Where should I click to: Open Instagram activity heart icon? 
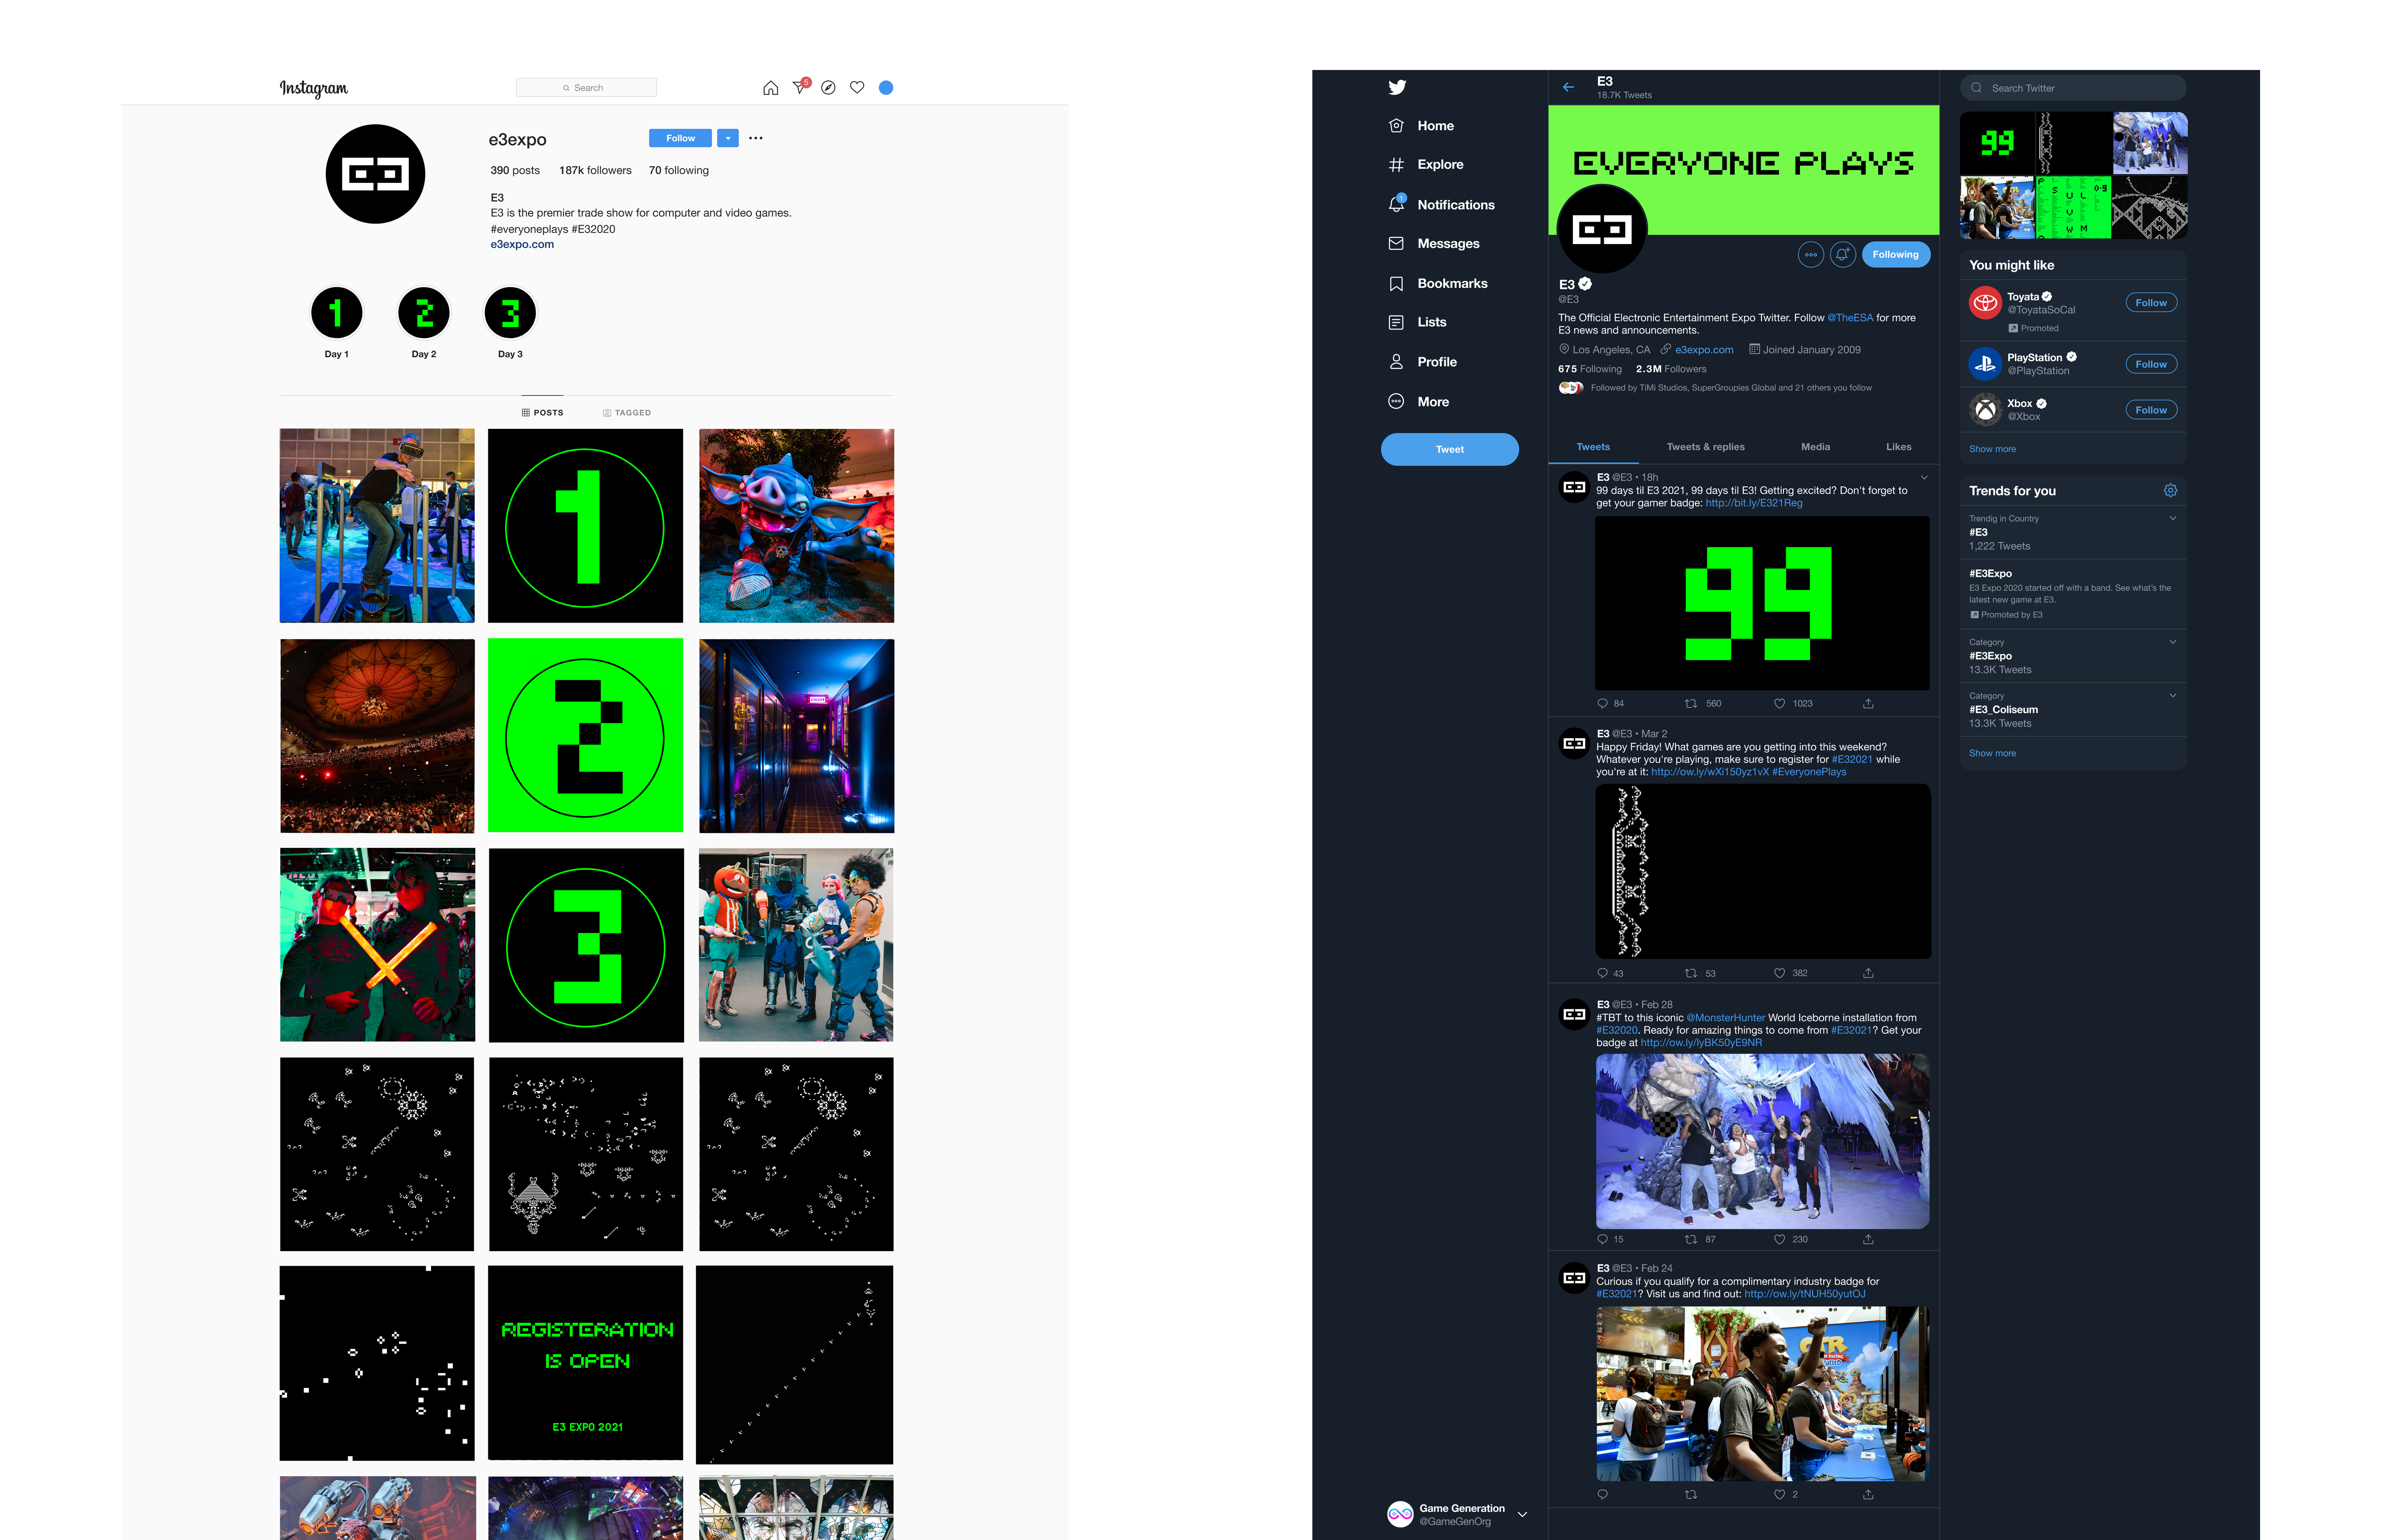click(857, 88)
